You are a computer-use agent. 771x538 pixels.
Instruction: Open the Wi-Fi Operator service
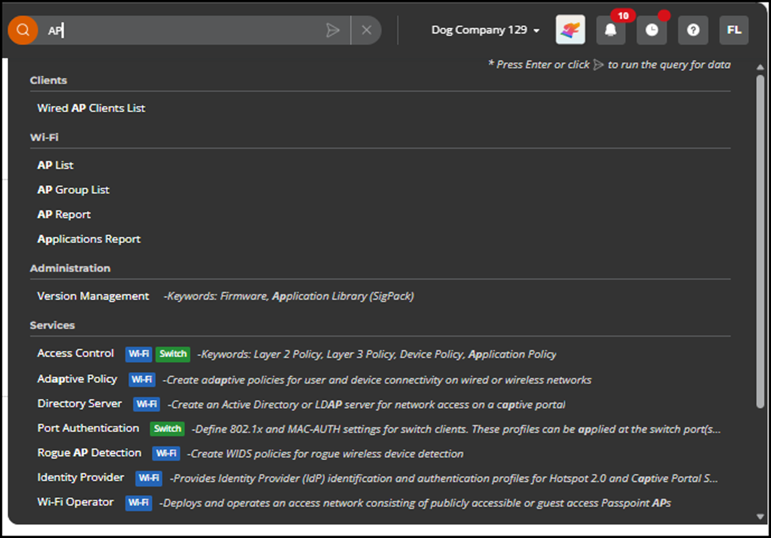(x=76, y=502)
